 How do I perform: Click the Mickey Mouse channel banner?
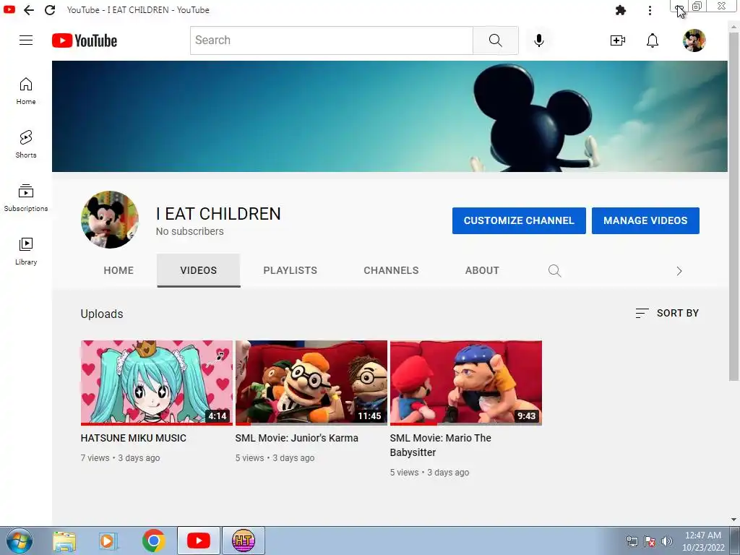(x=390, y=116)
